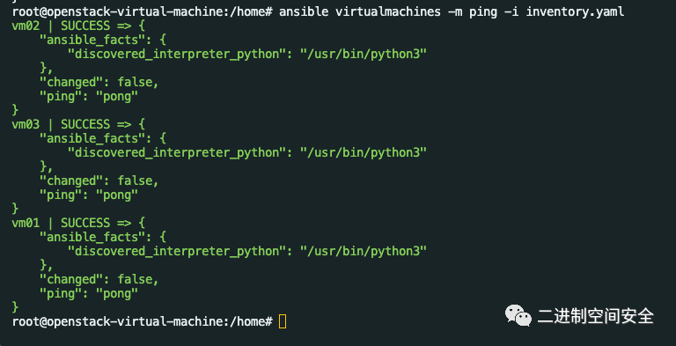Click /usr/bin/python3 path under vm02
This screenshot has width=676, height=346.
coord(364,55)
